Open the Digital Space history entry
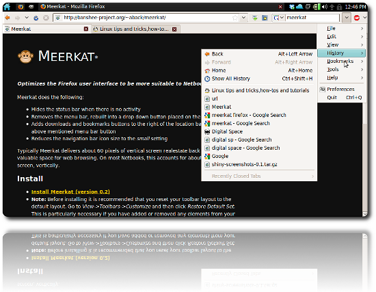The image size is (376, 292). tap(259, 131)
